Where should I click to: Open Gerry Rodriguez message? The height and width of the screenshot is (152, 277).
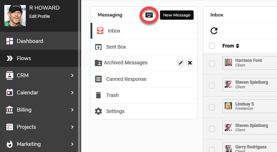pyautogui.click(x=250, y=147)
